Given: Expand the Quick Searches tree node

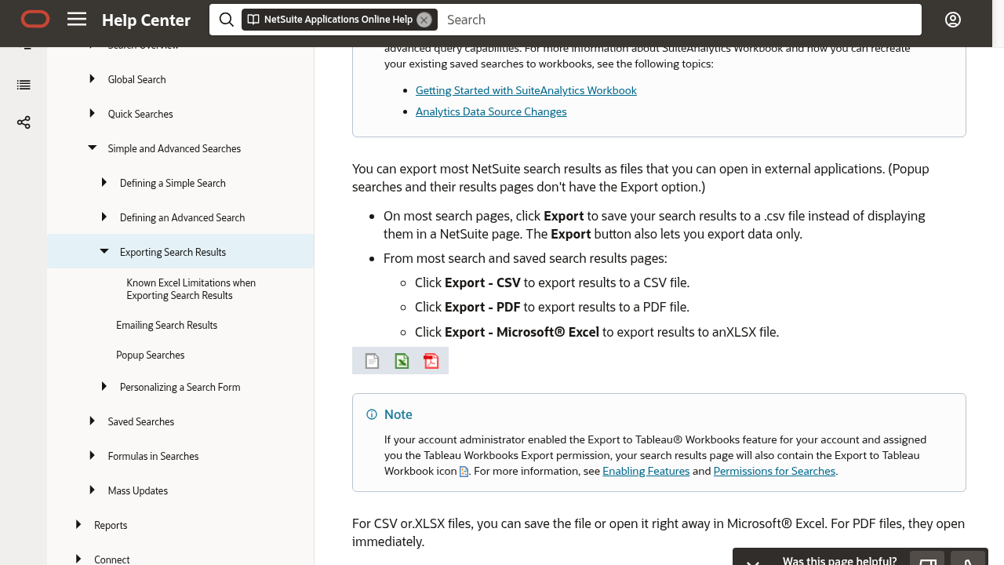Looking at the screenshot, I should [x=92, y=114].
